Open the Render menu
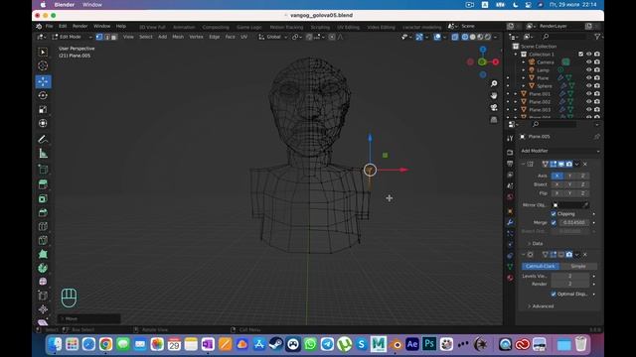The image size is (636, 357). tap(79, 26)
